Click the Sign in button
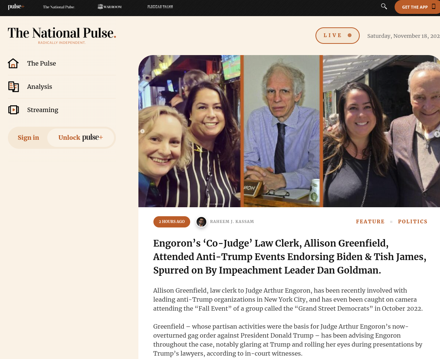The image size is (440, 359). coord(29,138)
